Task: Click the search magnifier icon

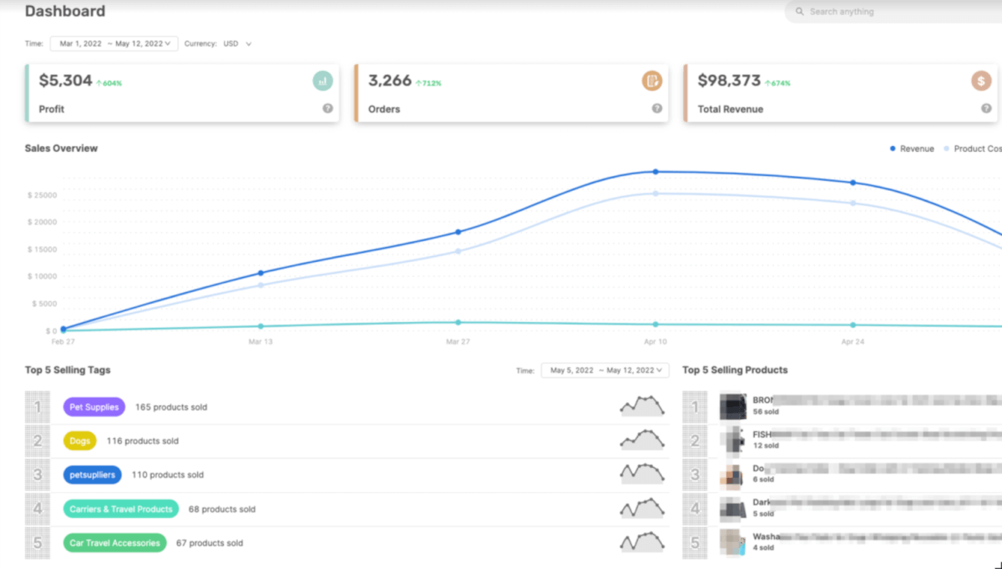Action: [x=799, y=12]
